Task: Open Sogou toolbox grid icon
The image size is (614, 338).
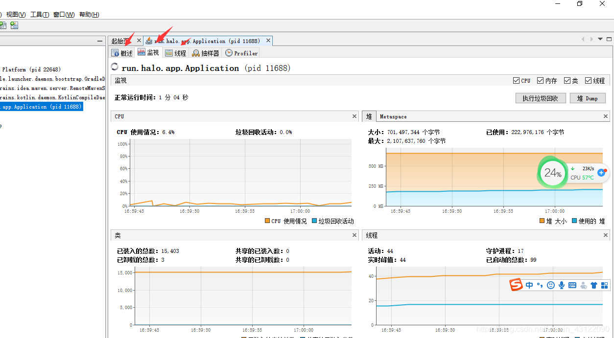Action: pos(605,285)
